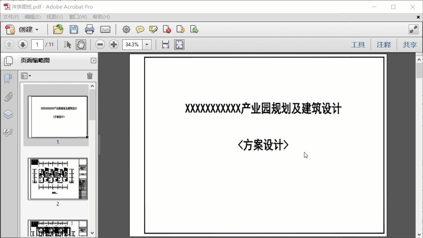This screenshot has height=238, width=423.
Task: Select the page 2 thumbnail
Action: (x=58, y=179)
